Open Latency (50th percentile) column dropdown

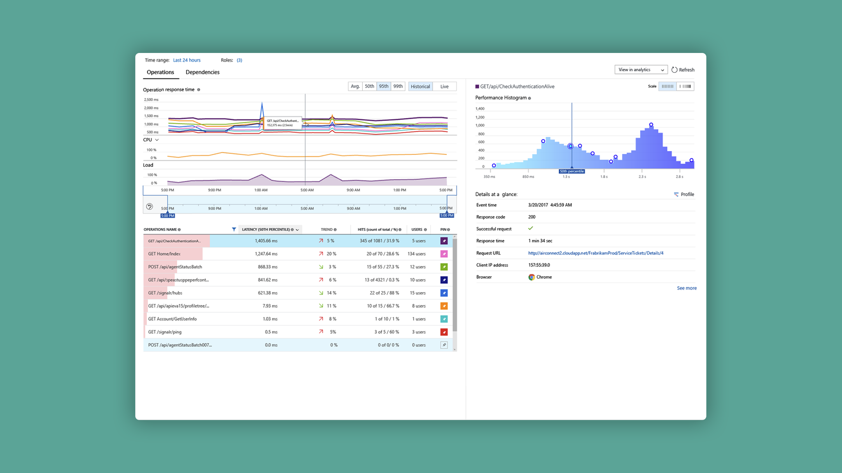click(x=297, y=230)
